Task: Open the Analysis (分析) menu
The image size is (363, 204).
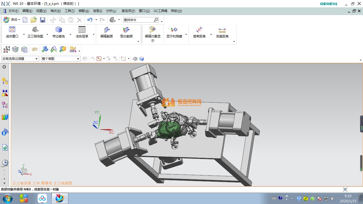Action: point(111,11)
